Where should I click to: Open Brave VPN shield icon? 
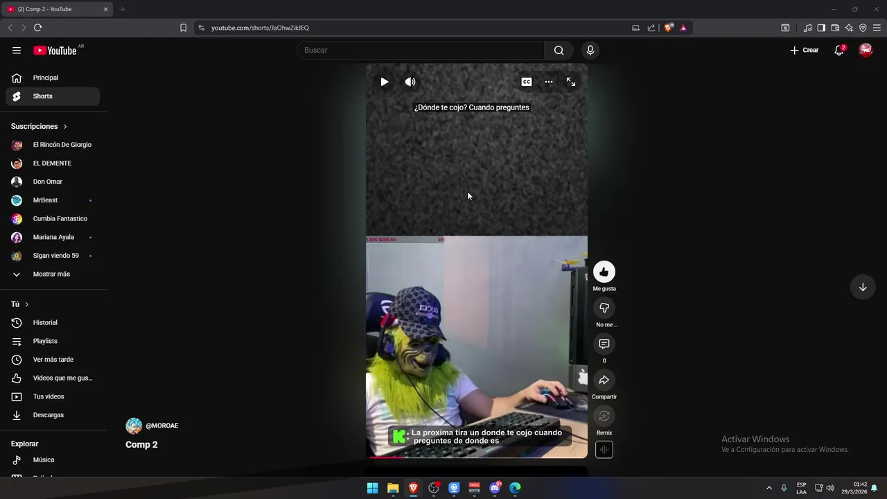coord(863,28)
